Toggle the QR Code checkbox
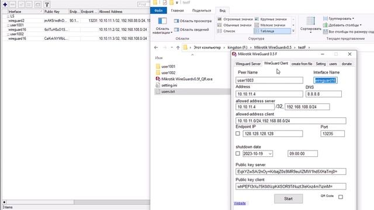Viewport: 374px width, 210px height. click(x=341, y=197)
